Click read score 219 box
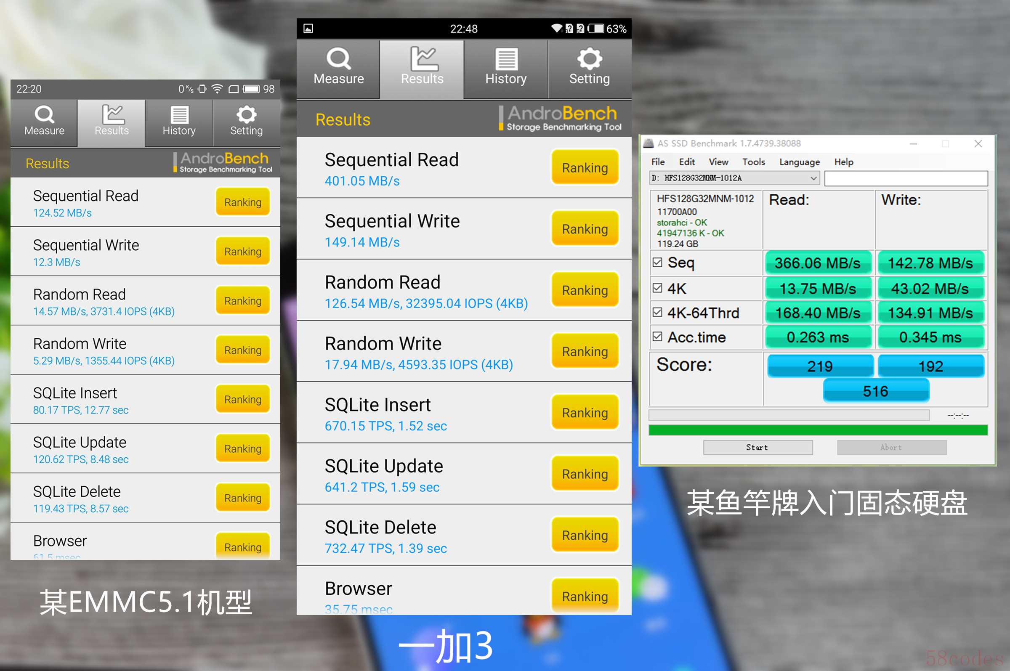The image size is (1010, 671). point(819,366)
